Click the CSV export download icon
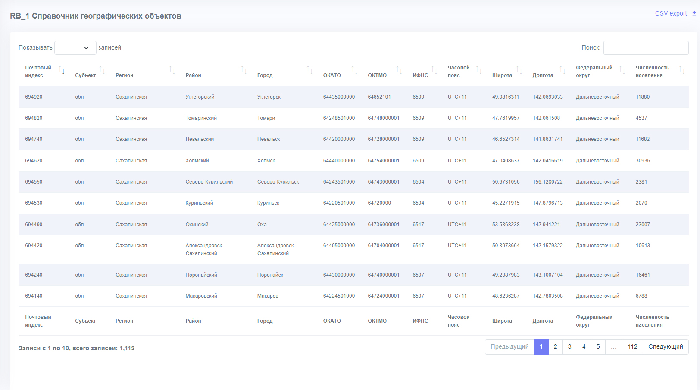 click(694, 13)
